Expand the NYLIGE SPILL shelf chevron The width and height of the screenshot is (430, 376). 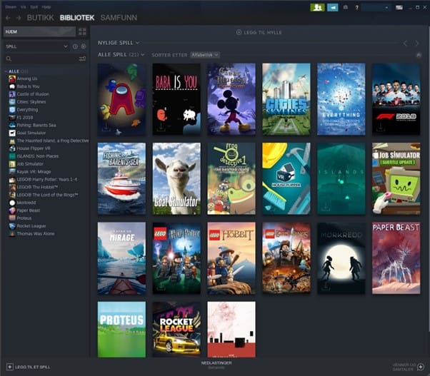pos(137,43)
